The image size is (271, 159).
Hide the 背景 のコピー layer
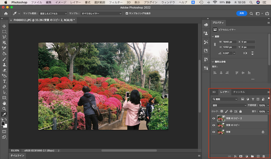click(214, 125)
